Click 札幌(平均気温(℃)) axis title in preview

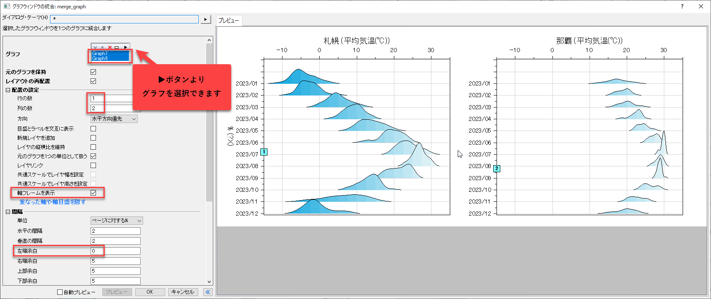click(x=357, y=40)
